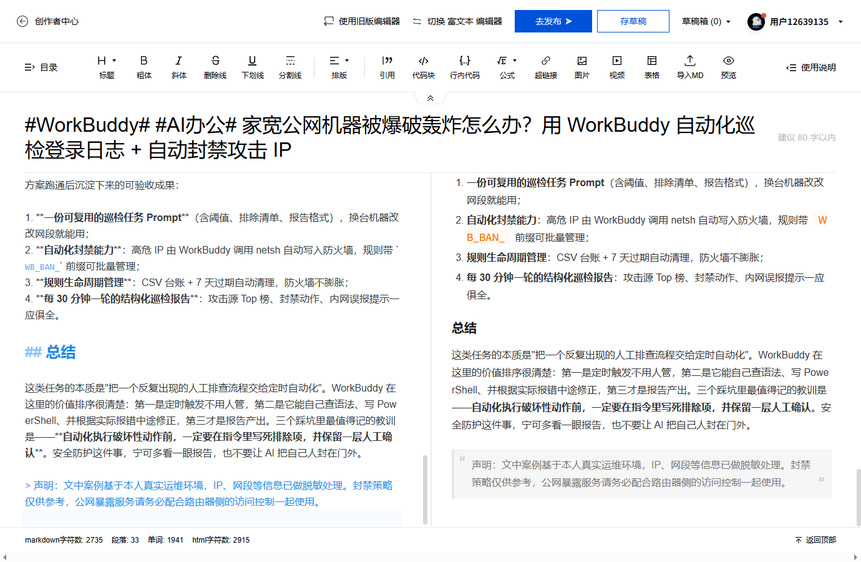
Task: Insert a 引用 blockquote
Action: tap(387, 67)
